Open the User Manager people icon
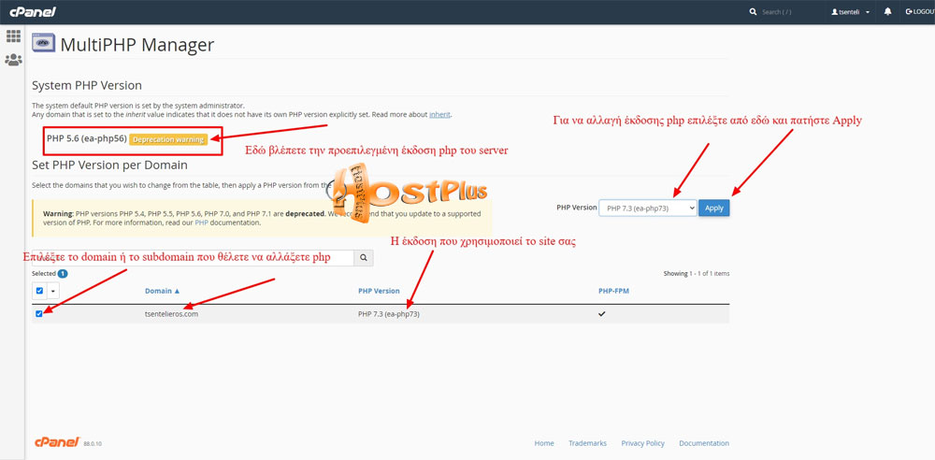 click(13, 60)
